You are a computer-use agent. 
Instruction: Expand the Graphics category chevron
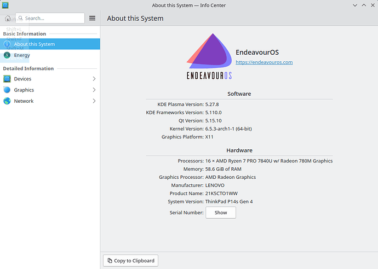(x=94, y=90)
